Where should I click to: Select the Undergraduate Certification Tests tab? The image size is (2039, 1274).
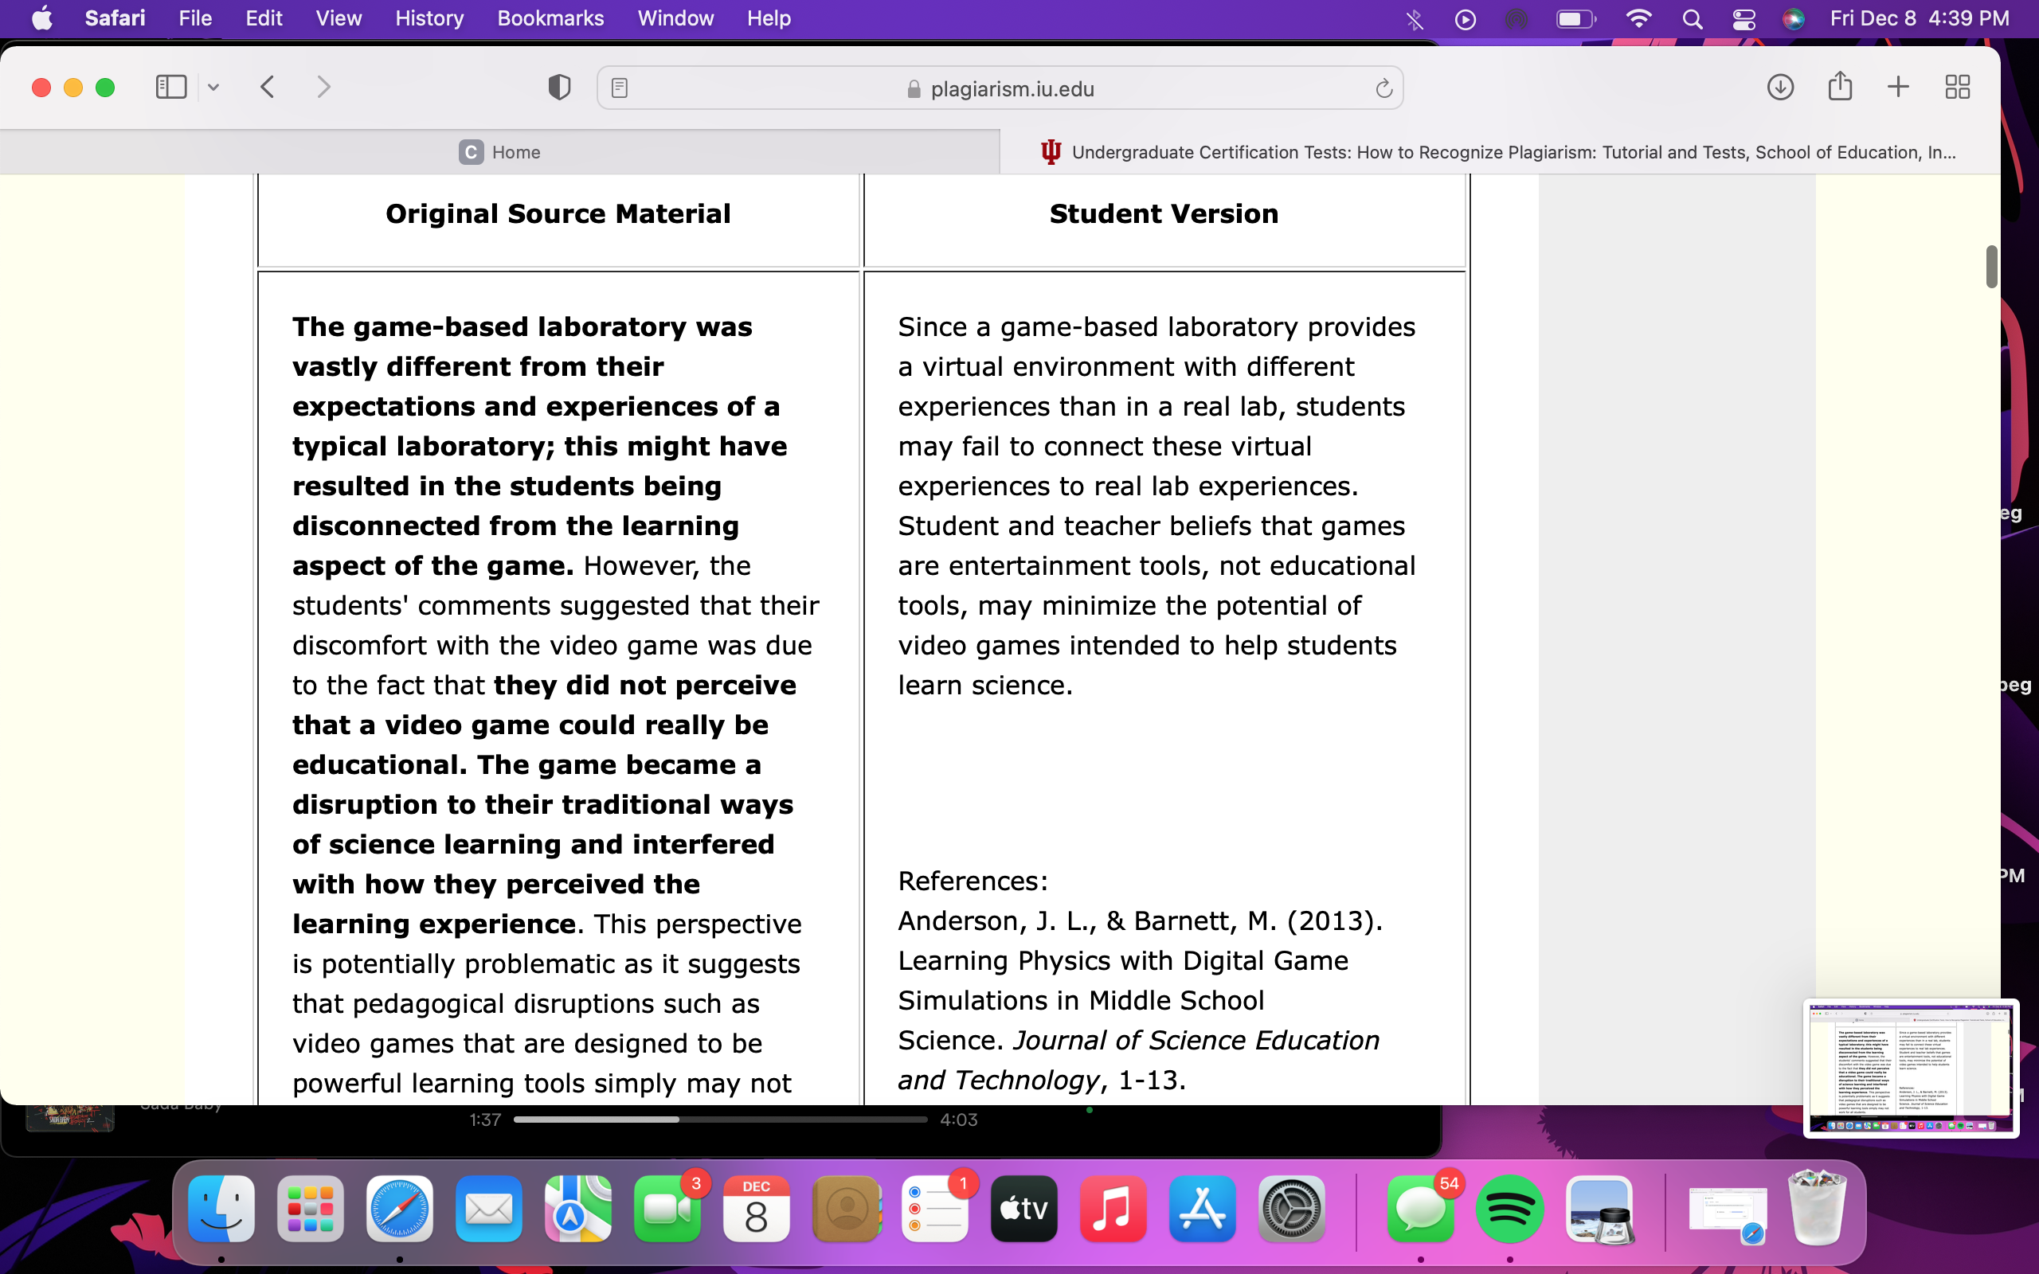[x=1500, y=153]
